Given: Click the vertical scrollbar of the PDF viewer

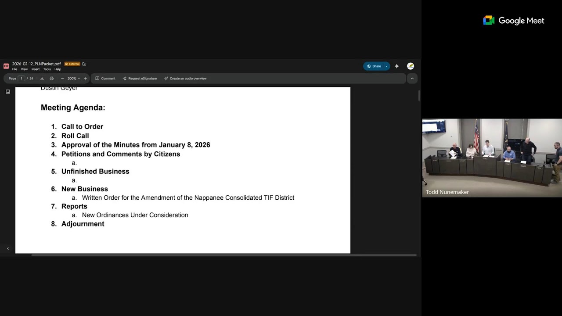Looking at the screenshot, I should (x=419, y=96).
